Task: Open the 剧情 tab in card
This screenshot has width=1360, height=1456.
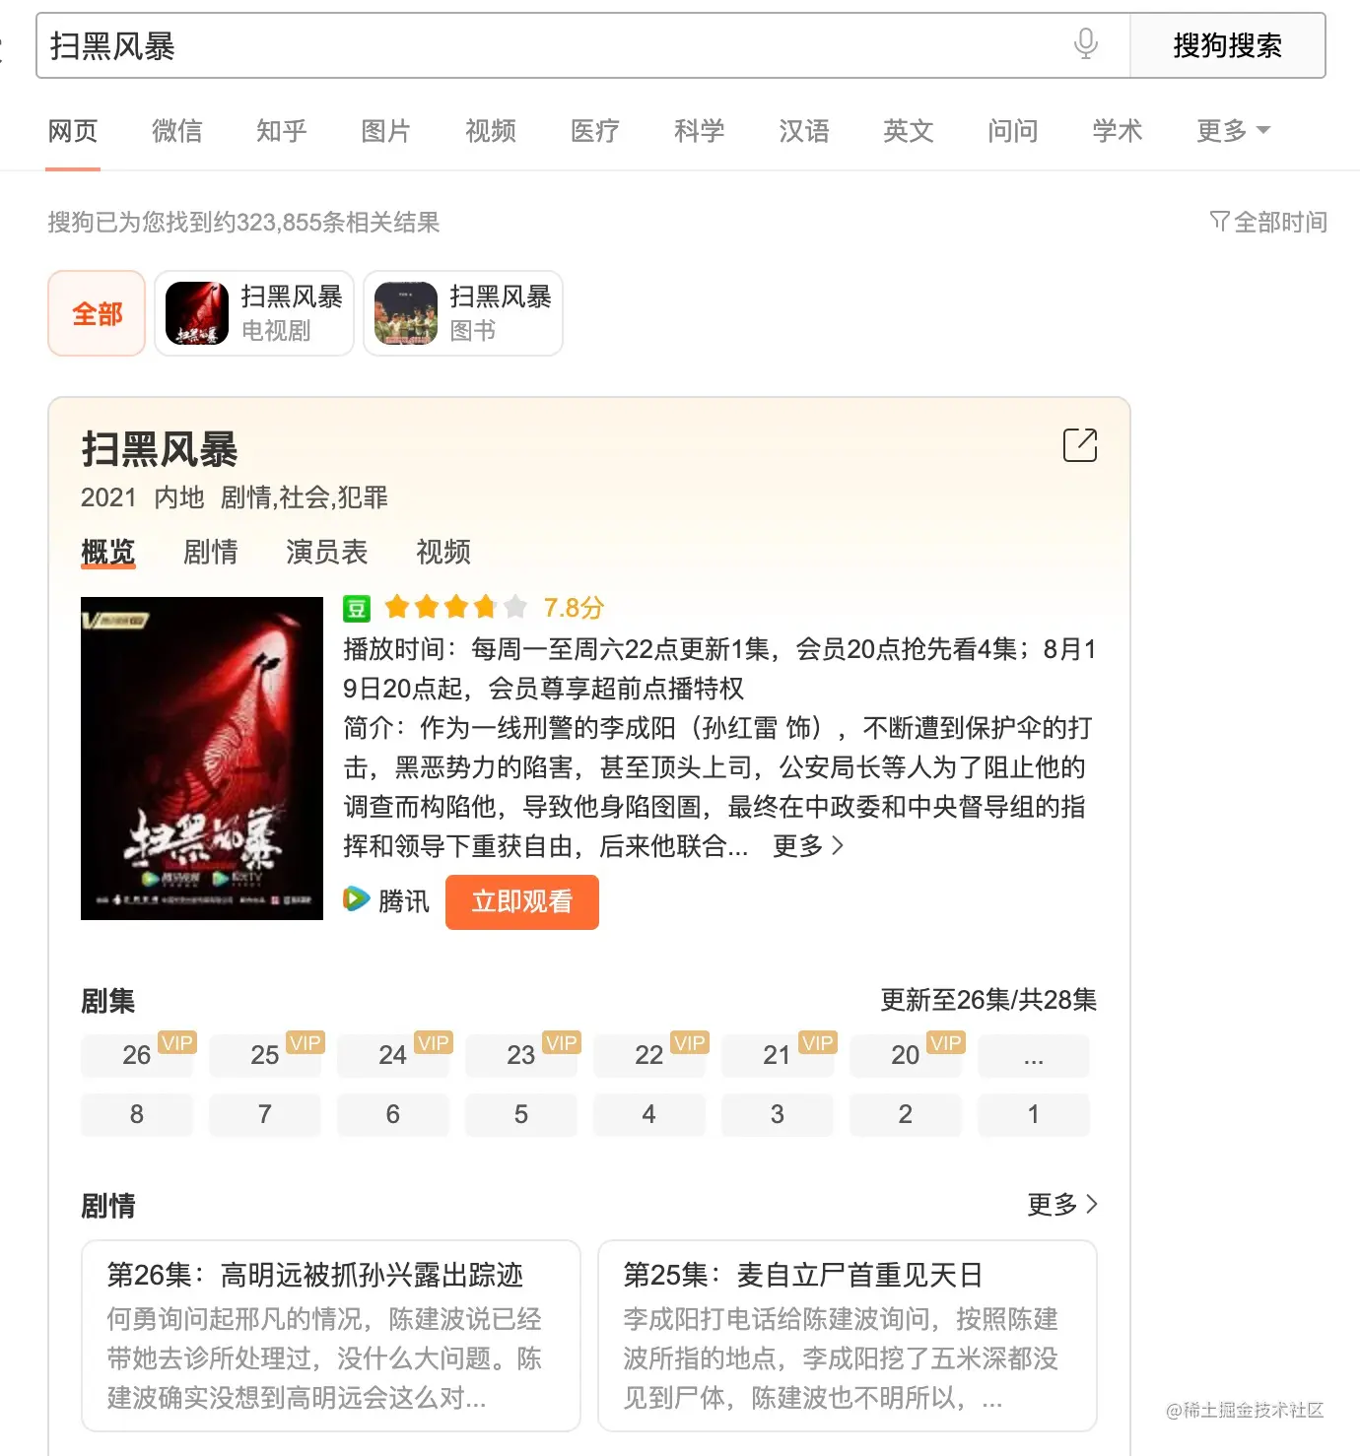Action: click(211, 552)
